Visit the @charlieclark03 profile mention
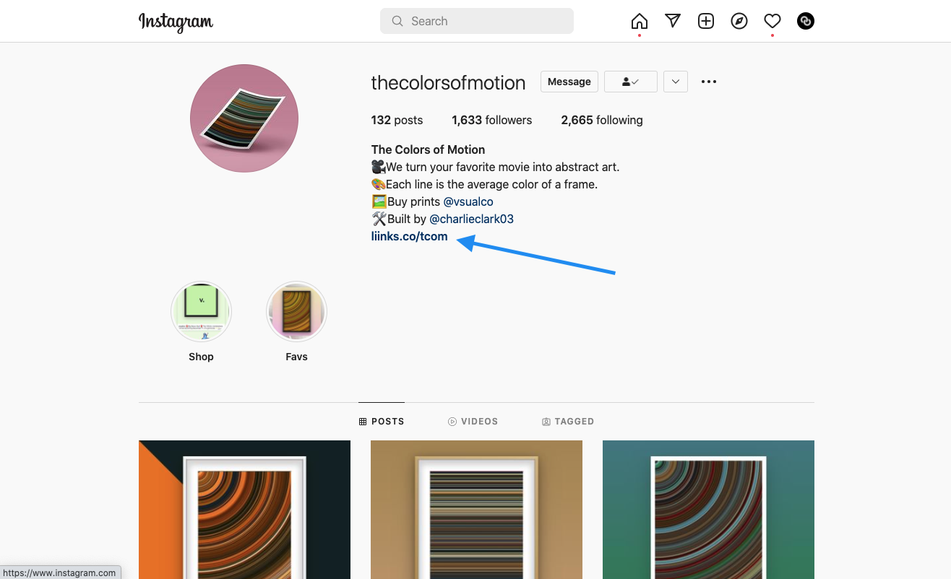The image size is (951, 579). click(x=471, y=219)
